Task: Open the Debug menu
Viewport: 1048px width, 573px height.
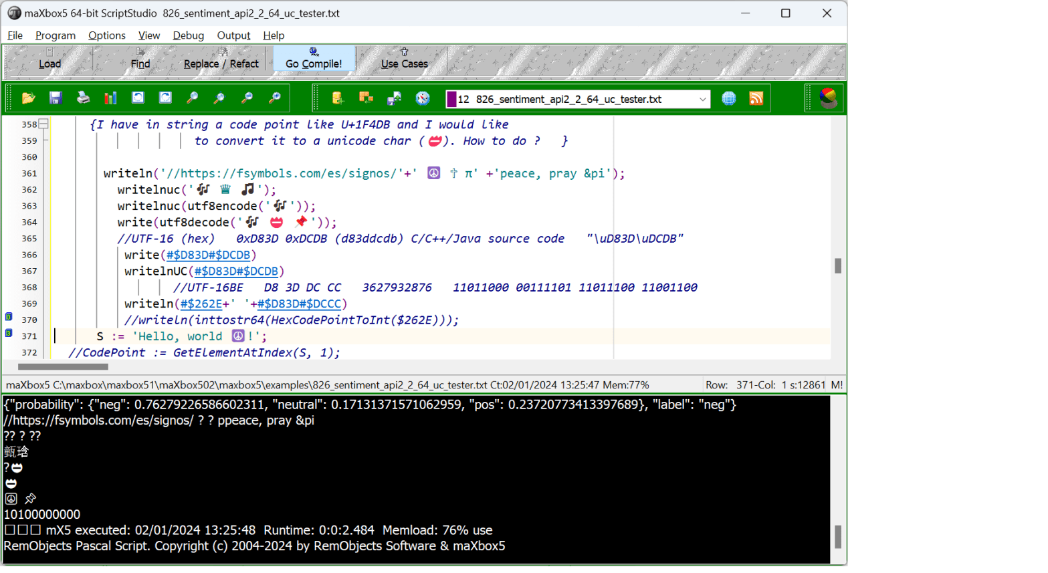Action: [x=188, y=35]
